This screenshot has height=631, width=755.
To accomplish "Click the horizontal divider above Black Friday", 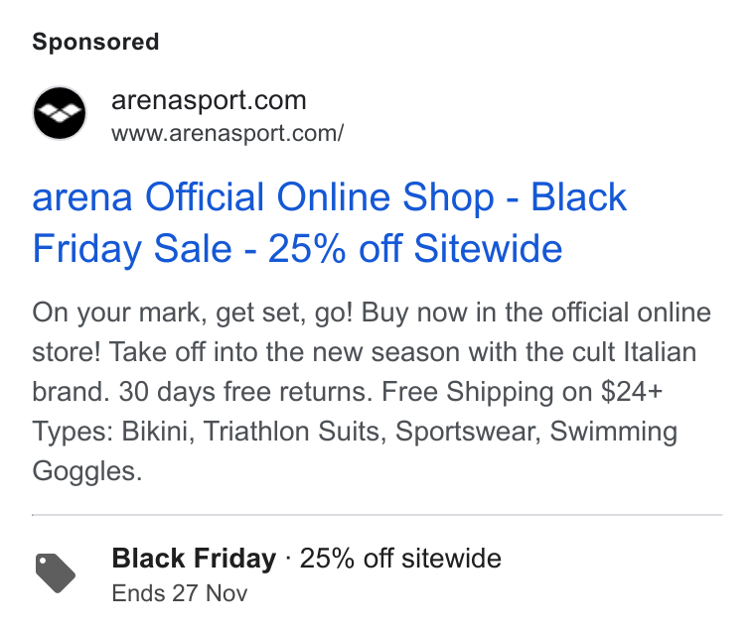I will 377,515.
